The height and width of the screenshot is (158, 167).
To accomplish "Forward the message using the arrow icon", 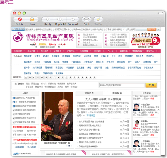I will tap(73, 19).
